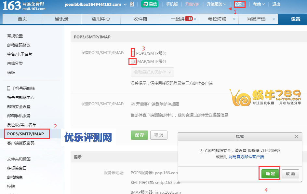Open 信纸 in the sidebar
The image size is (307, 194).
click(11, 73)
